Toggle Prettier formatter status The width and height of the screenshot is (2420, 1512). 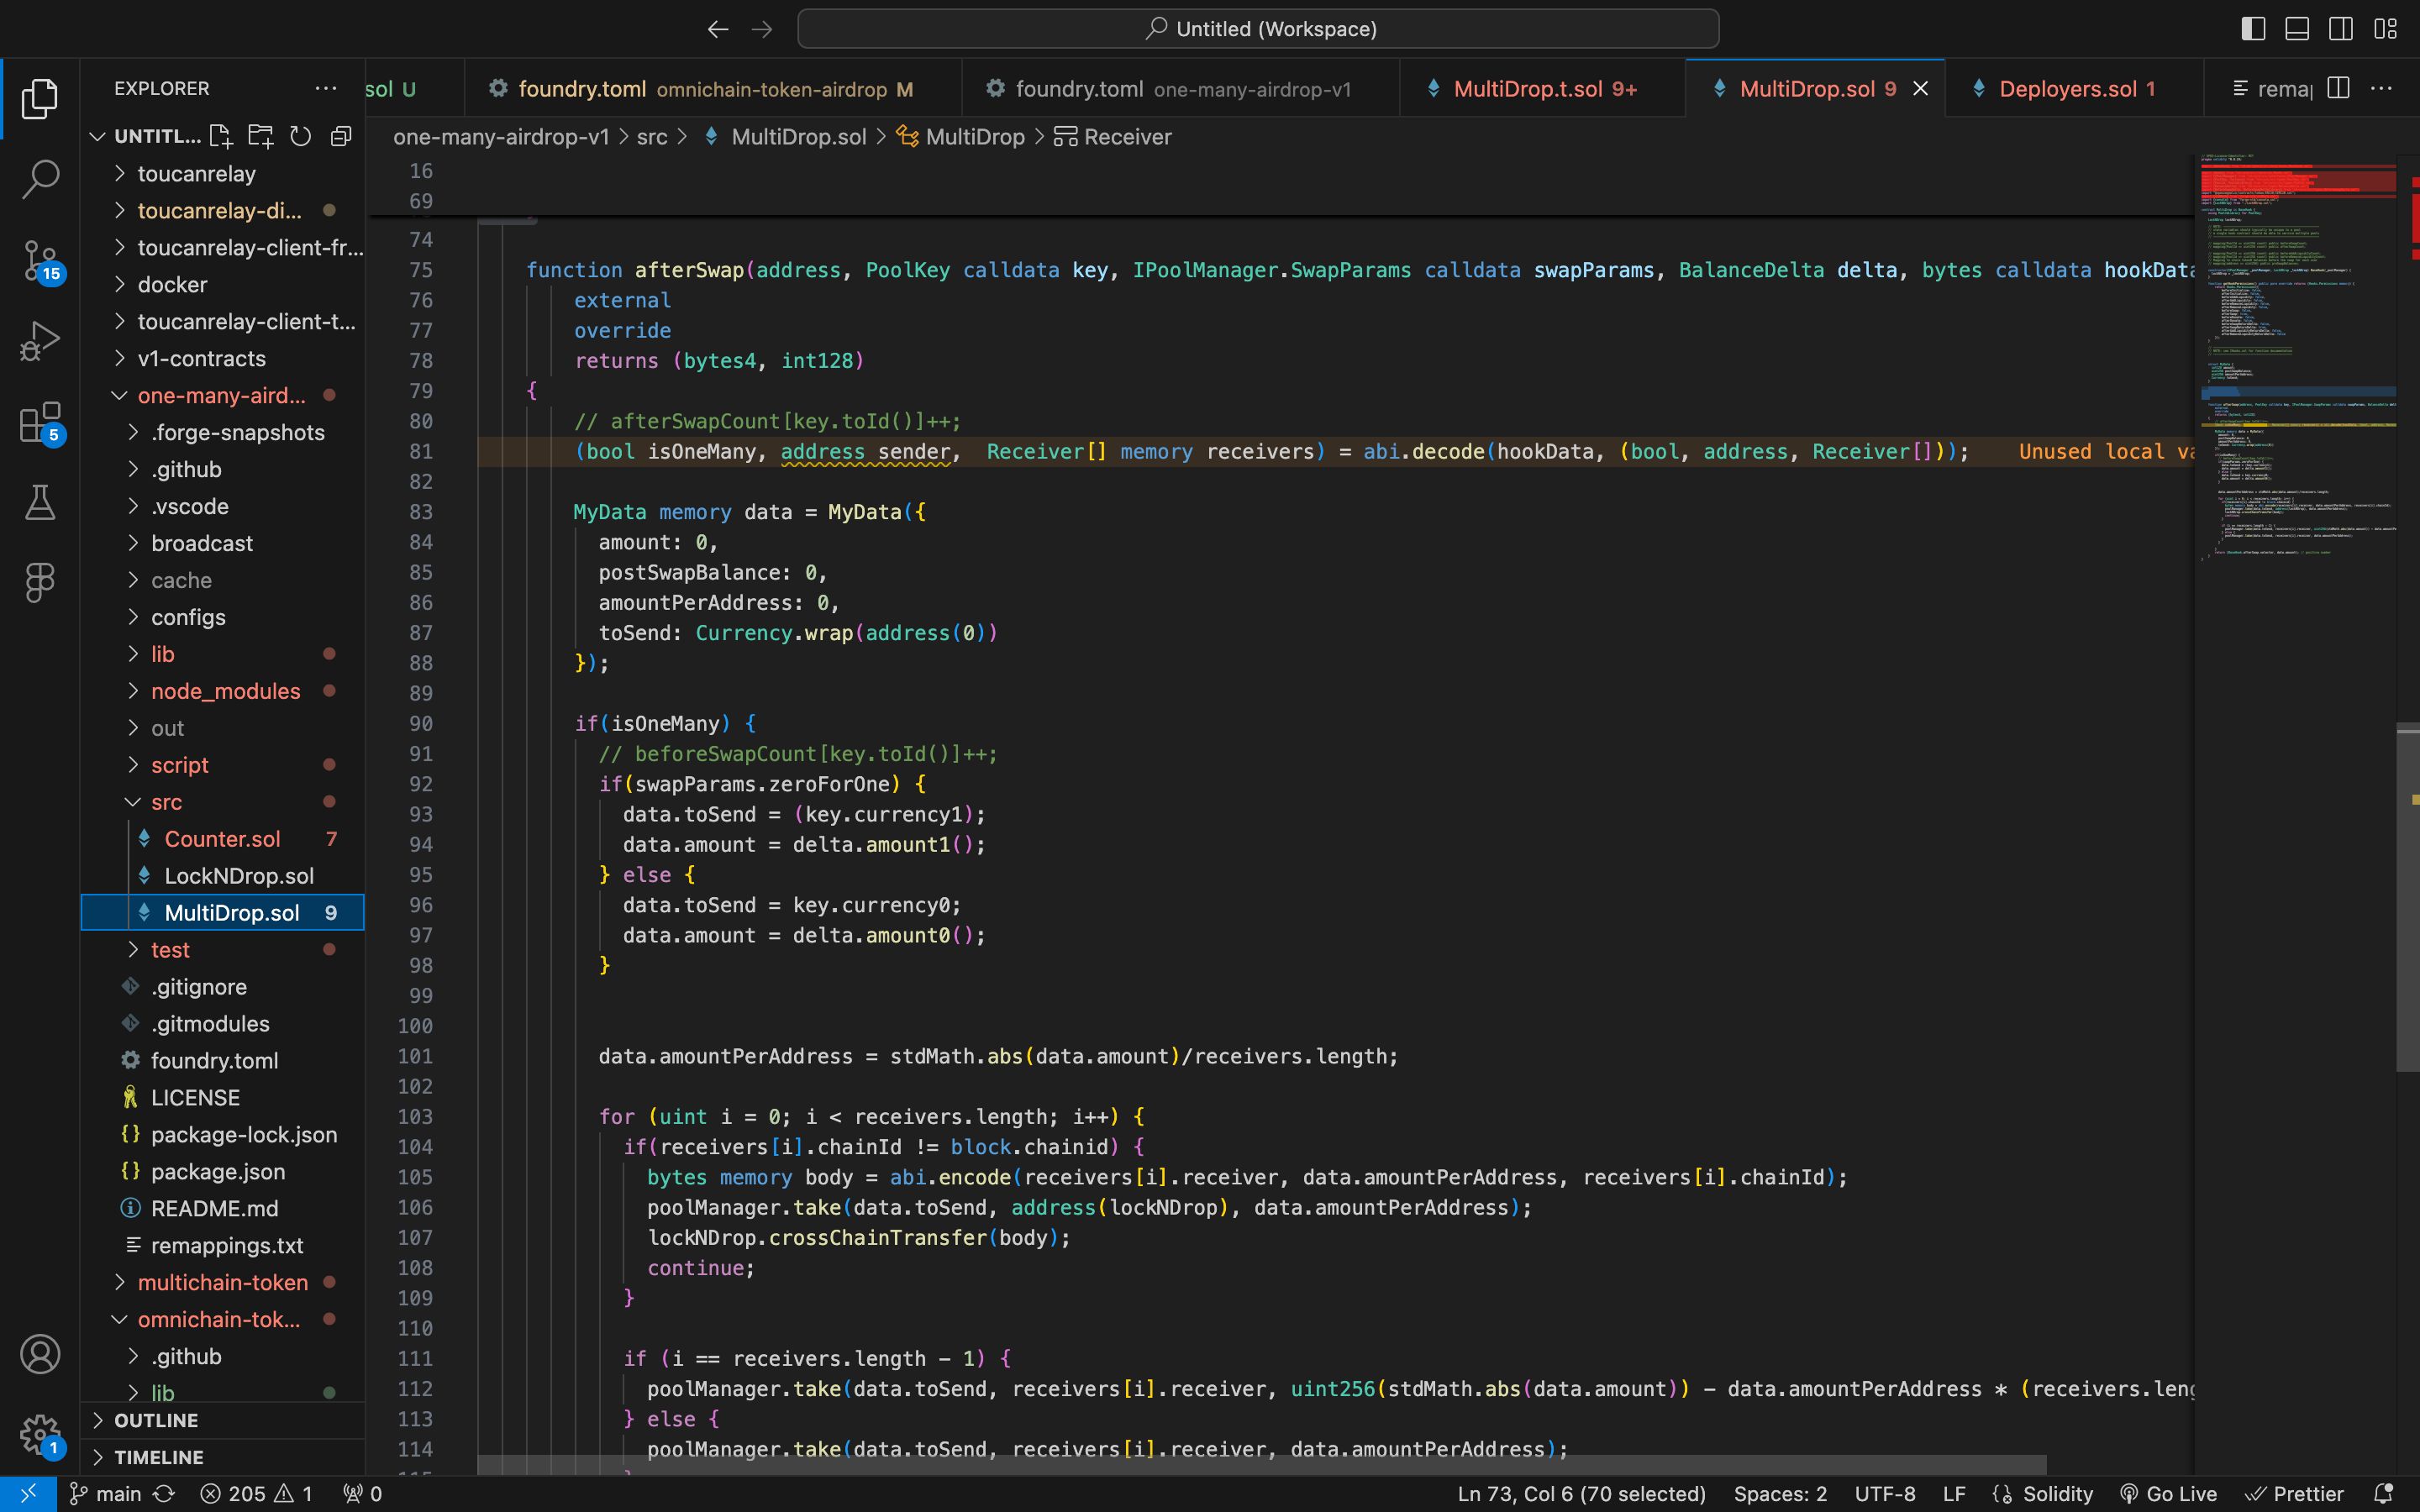pyautogui.click(x=2294, y=1494)
